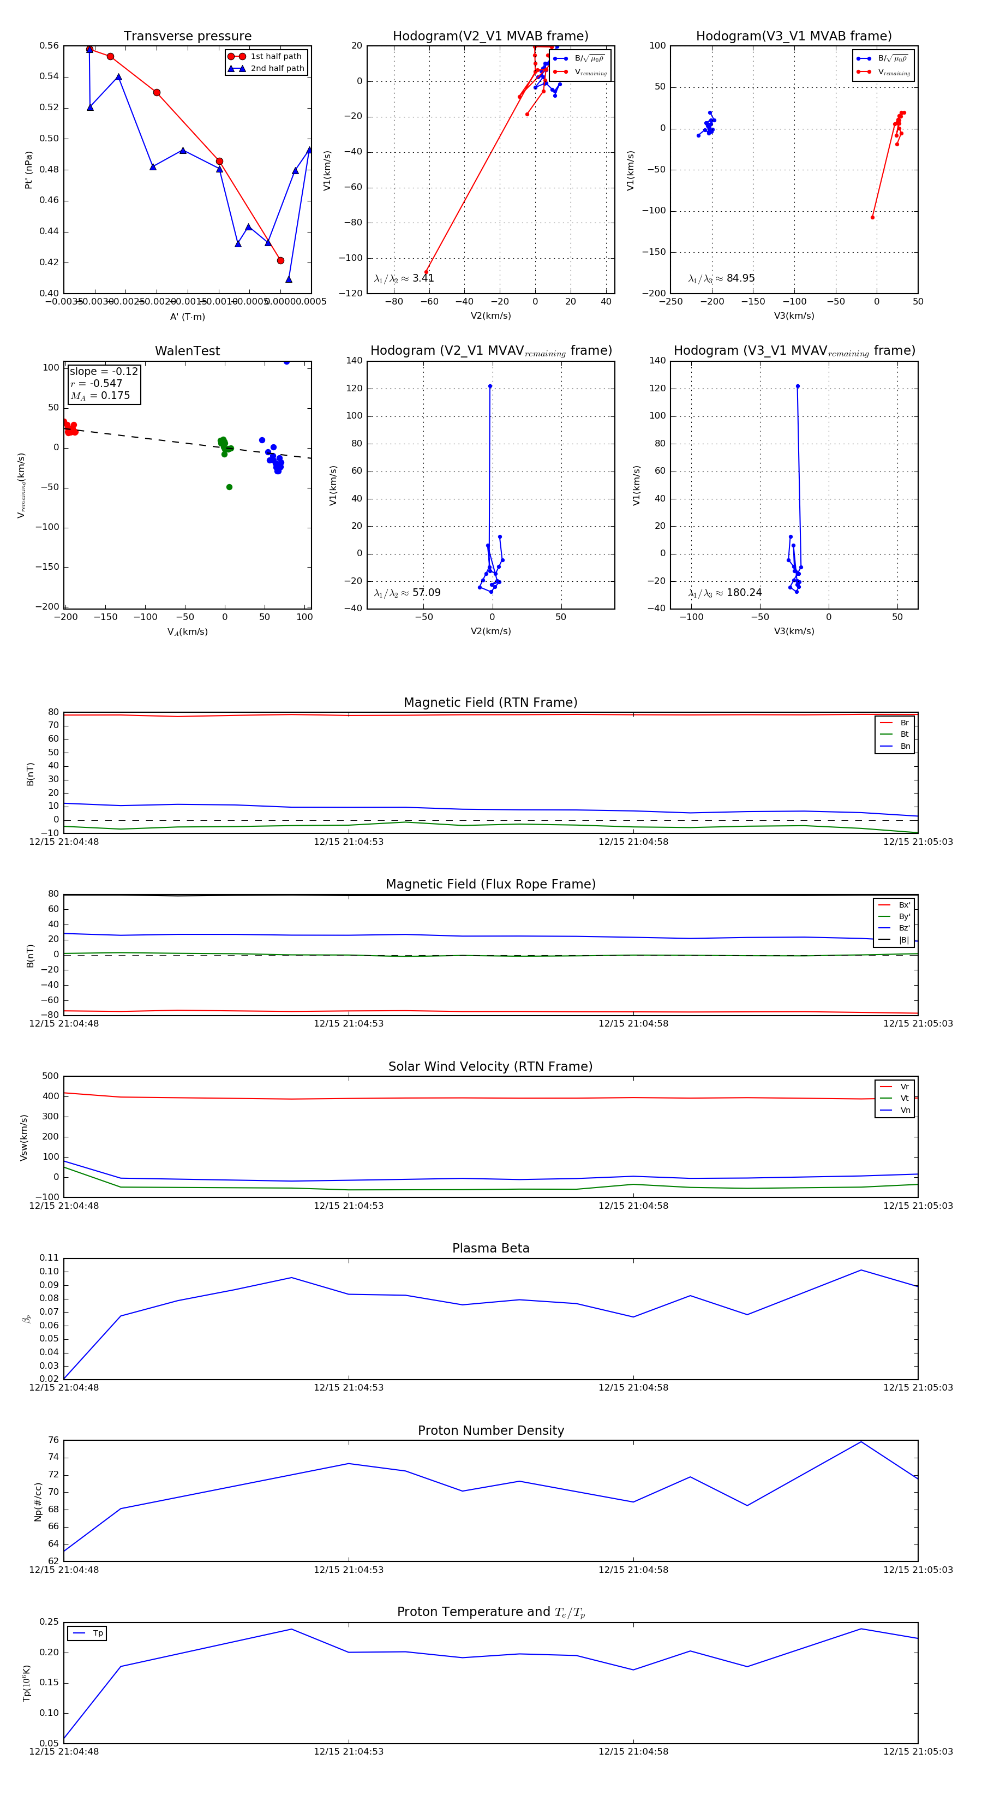This screenshot has width=982, height=1801.
Task: Click the eigenvalue ratio annotation reading 3.41
Action: tap(404, 278)
